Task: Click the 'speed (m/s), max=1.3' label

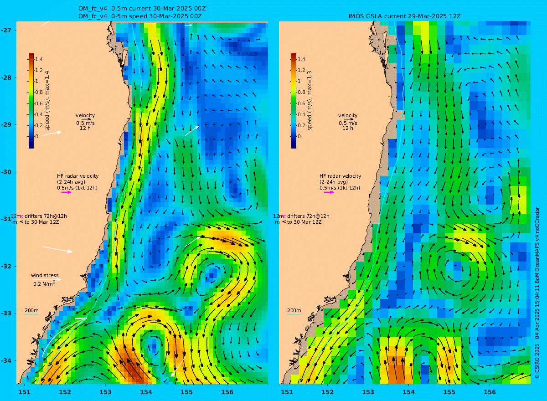Action: click(x=310, y=102)
